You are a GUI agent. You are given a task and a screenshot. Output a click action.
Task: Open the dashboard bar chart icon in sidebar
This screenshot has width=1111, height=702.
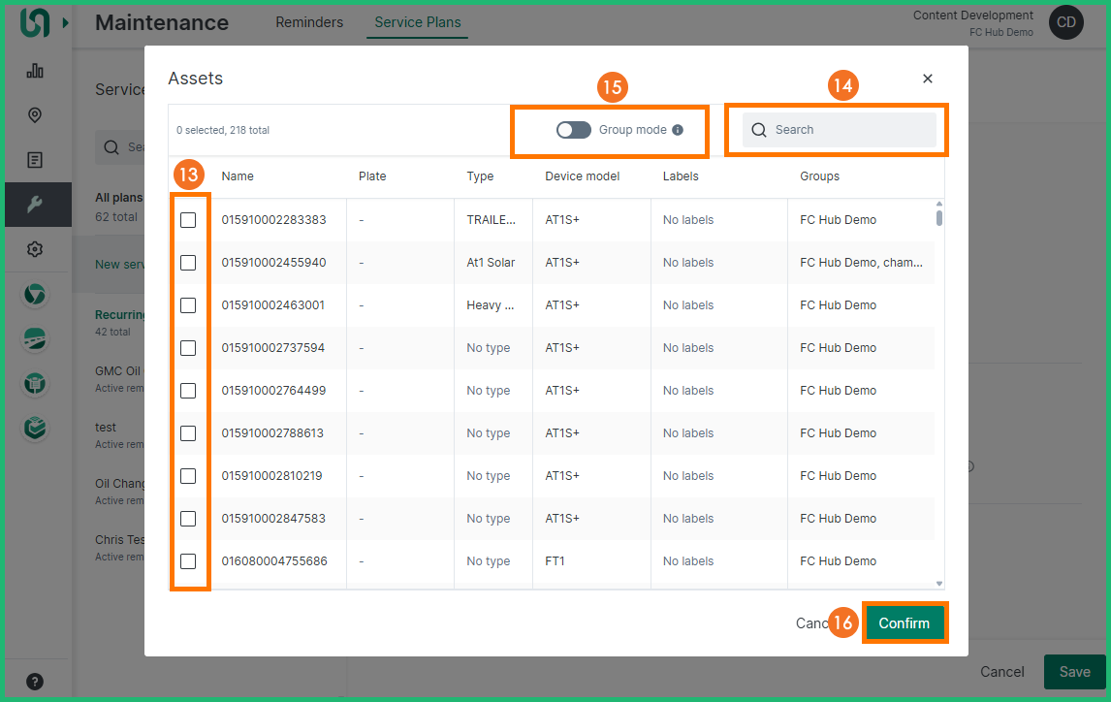point(35,71)
